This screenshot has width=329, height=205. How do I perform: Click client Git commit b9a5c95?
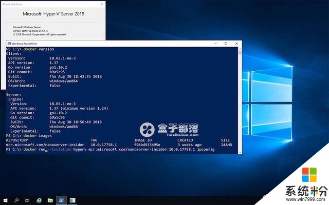click(x=57, y=72)
